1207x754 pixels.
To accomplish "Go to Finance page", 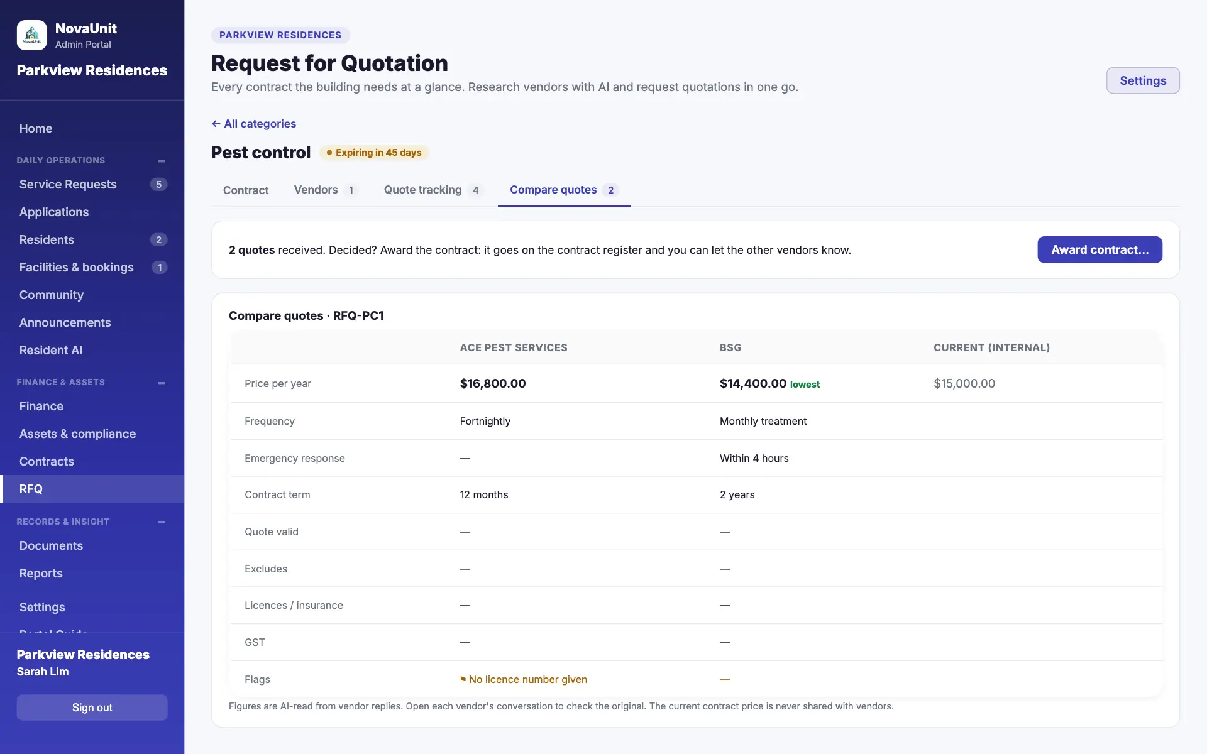I will 92,406.
